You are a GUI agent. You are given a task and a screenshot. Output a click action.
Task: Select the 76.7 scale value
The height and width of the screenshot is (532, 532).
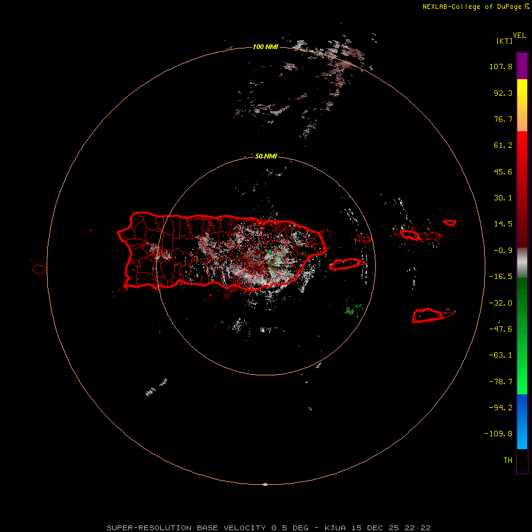503,119
